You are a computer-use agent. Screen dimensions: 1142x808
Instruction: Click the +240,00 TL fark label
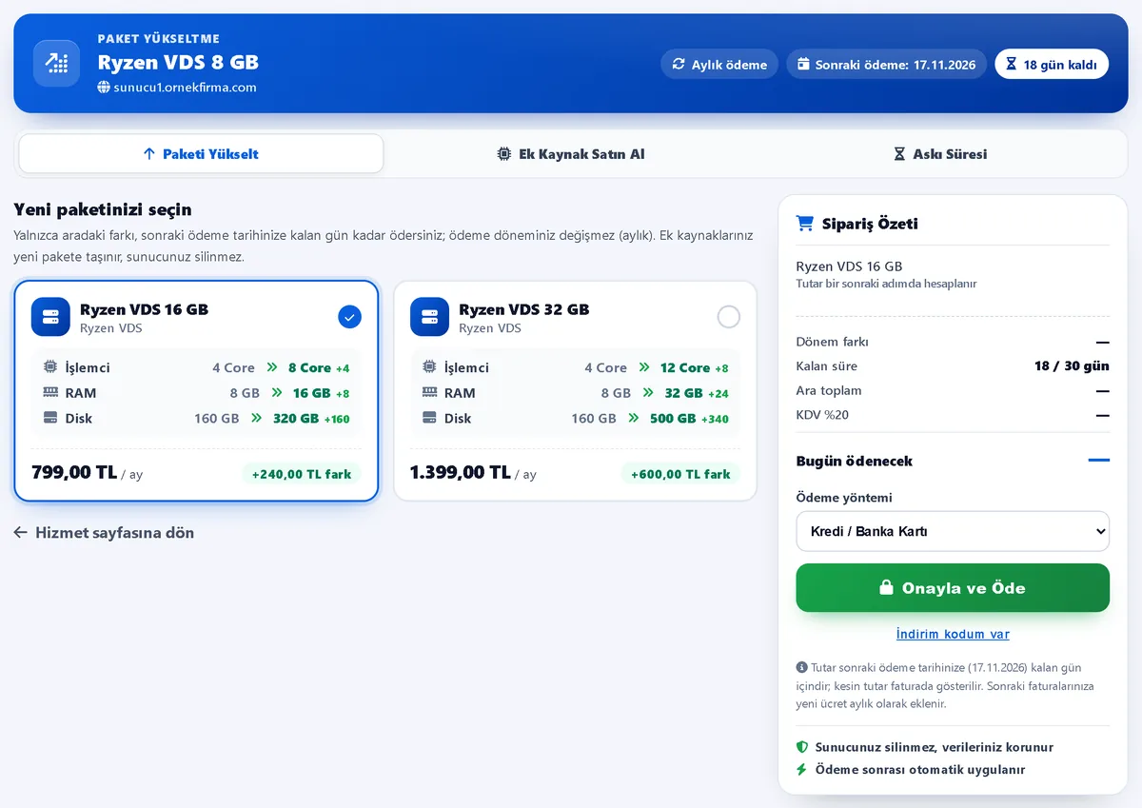302,474
